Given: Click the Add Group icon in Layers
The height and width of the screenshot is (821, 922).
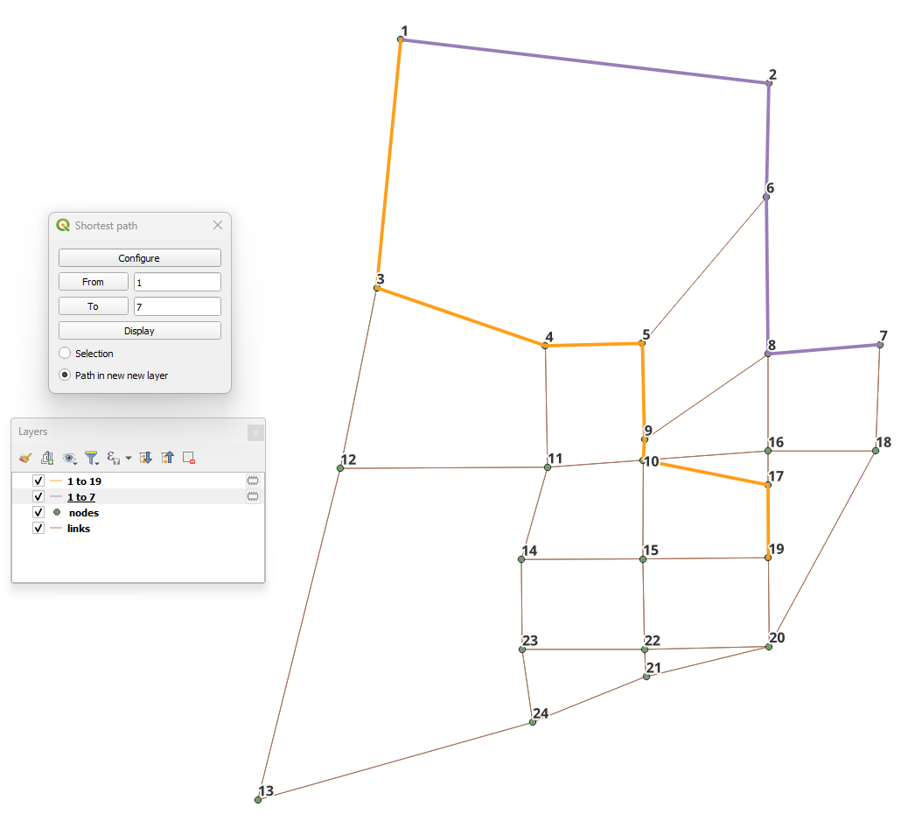Looking at the screenshot, I should [47, 457].
